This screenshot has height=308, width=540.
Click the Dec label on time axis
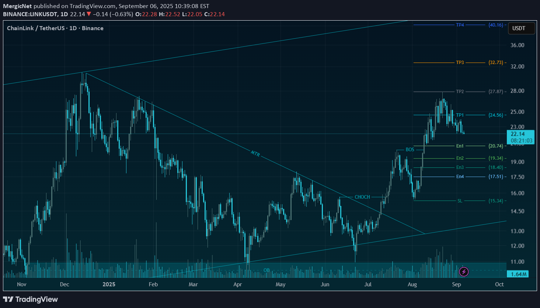tap(65, 284)
